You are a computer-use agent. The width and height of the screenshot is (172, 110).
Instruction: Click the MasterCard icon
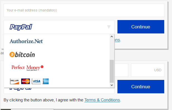pos(25,81)
